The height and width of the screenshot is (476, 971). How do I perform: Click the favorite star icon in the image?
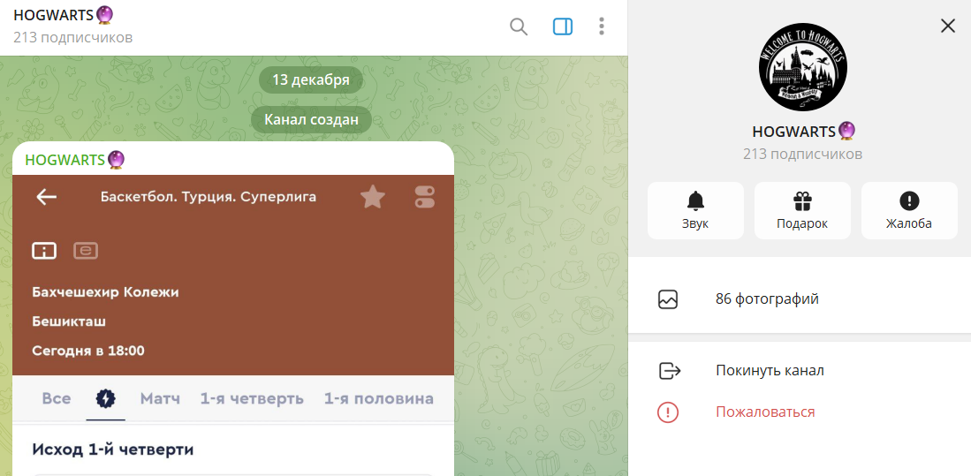pos(373,197)
